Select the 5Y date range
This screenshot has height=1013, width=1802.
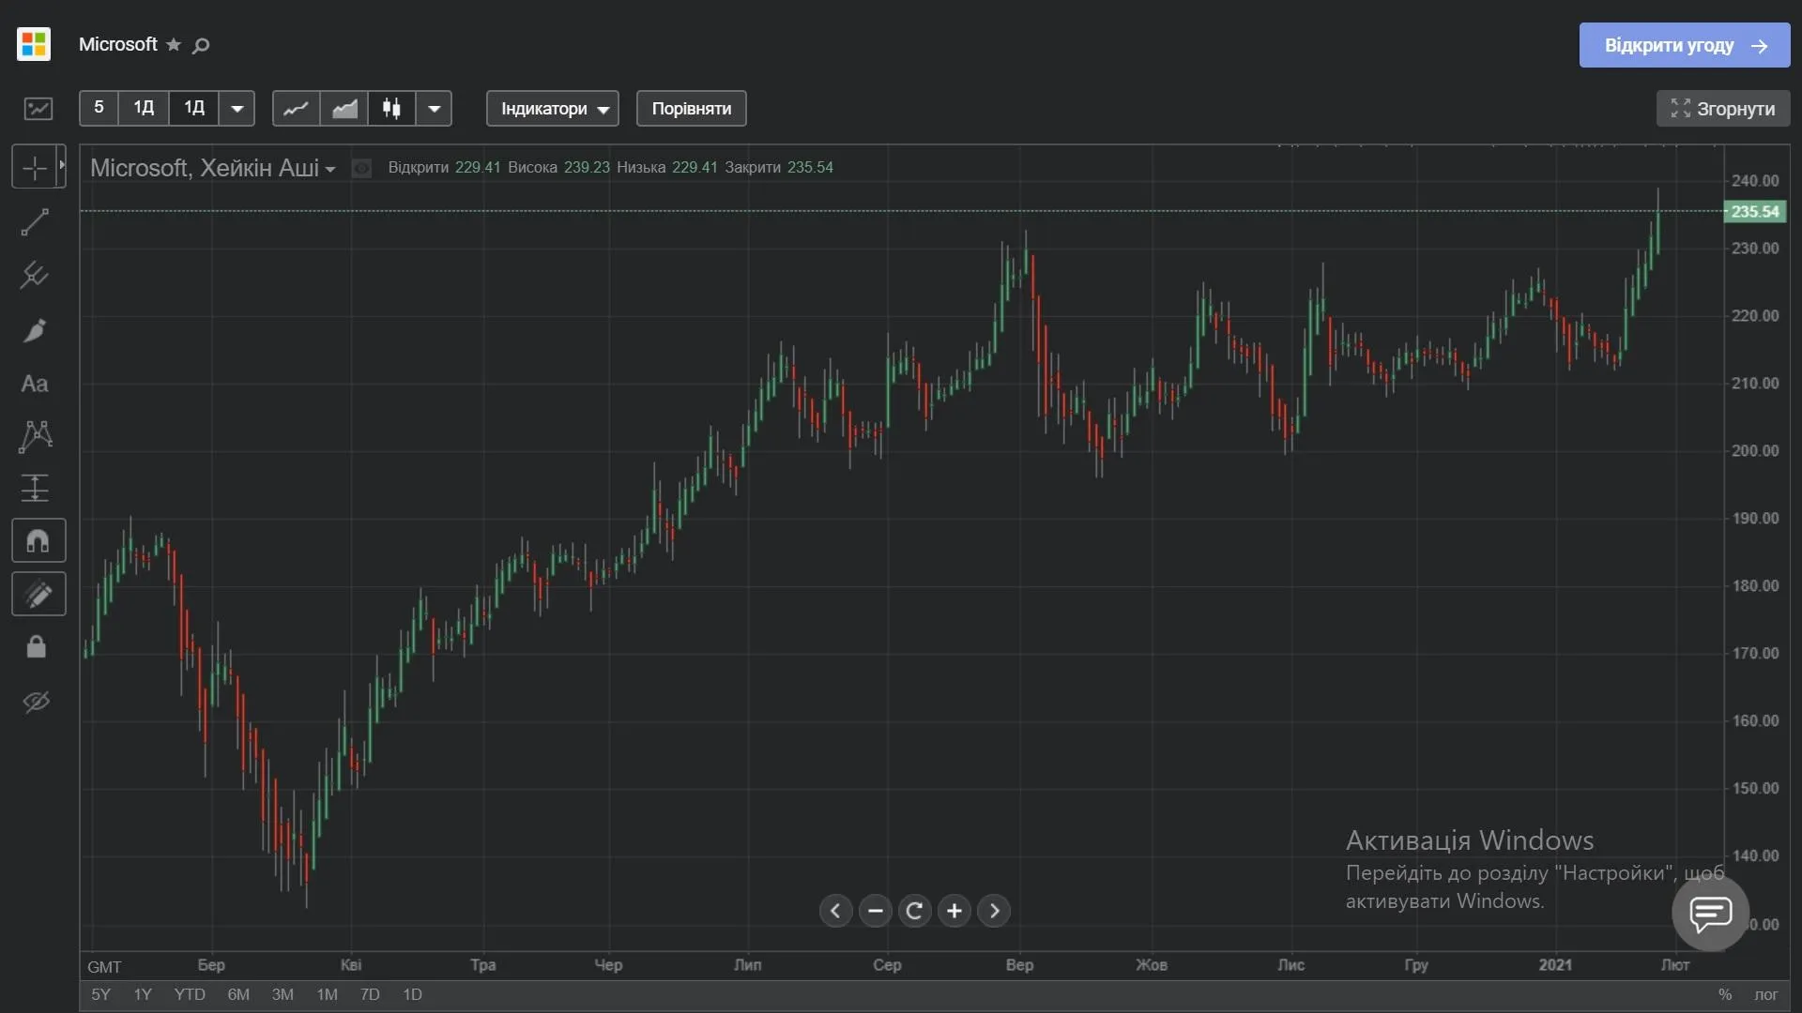(x=100, y=994)
